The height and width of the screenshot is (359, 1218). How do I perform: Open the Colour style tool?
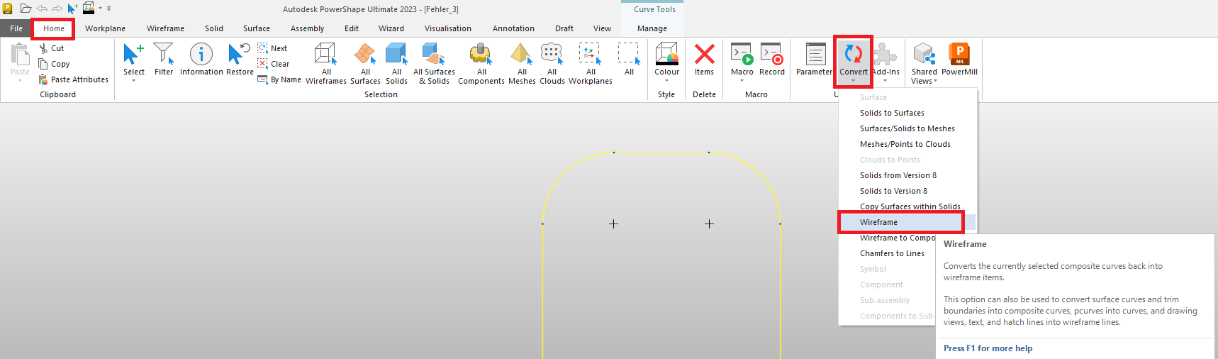(x=666, y=58)
